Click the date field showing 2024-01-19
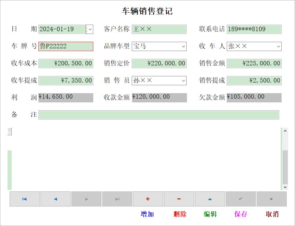This screenshot has height=226, width=295. [62, 29]
